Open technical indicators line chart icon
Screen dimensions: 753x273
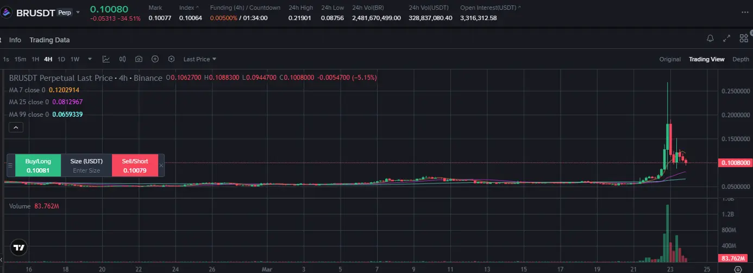tap(106, 59)
